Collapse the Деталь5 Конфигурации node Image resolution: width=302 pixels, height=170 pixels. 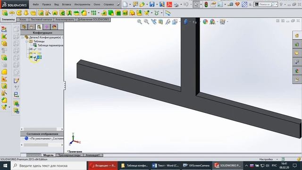[22, 37]
